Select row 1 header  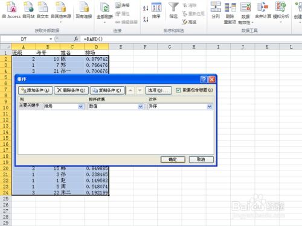(5, 53)
